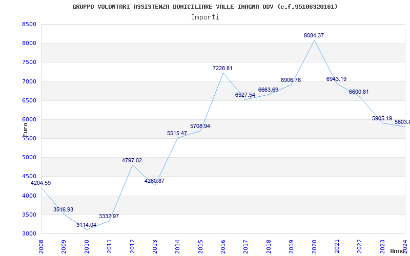Select the 3500 y-axis tick label
410x256 pixels.
point(29,215)
